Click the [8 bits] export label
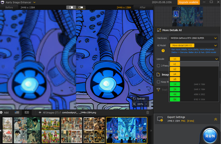 [x=190, y=121]
